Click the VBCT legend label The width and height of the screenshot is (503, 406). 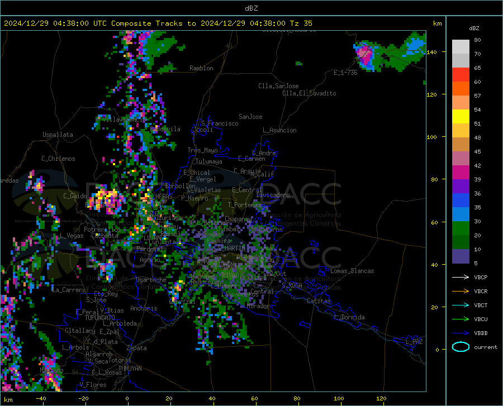pos(481,305)
